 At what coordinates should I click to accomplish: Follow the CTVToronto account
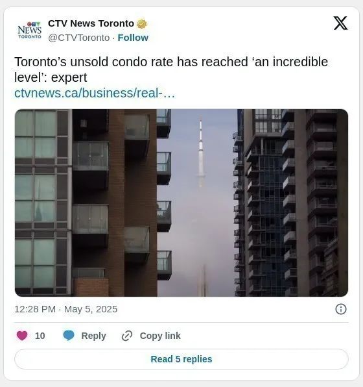coord(133,38)
